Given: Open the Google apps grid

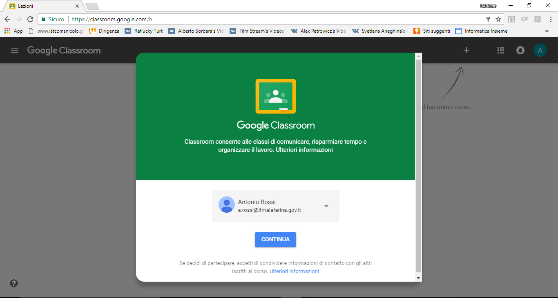Looking at the screenshot, I should (x=501, y=50).
